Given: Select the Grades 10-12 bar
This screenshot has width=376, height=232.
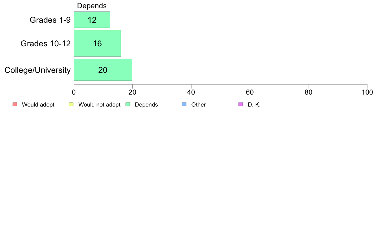Looking at the screenshot, I should tap(97, 43).
